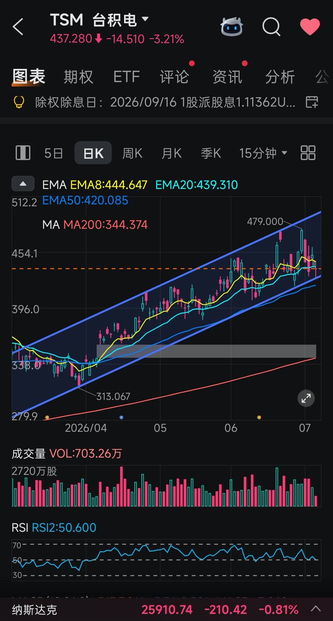Tap the MA200:344.374 indicator label

(x=105, y=225)
